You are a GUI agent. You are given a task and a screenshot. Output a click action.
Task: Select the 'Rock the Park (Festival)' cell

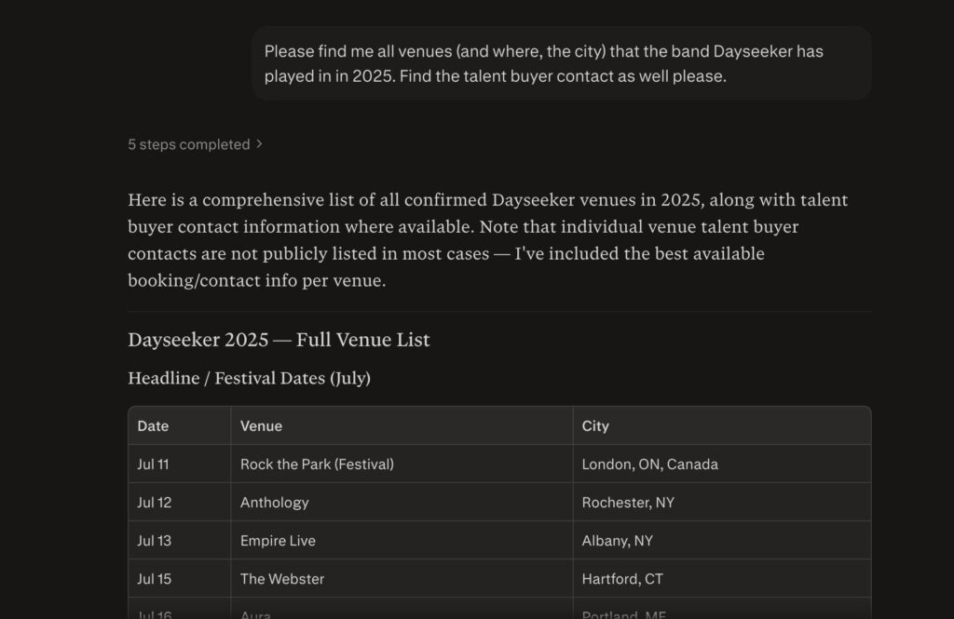[x=317, y=464]
